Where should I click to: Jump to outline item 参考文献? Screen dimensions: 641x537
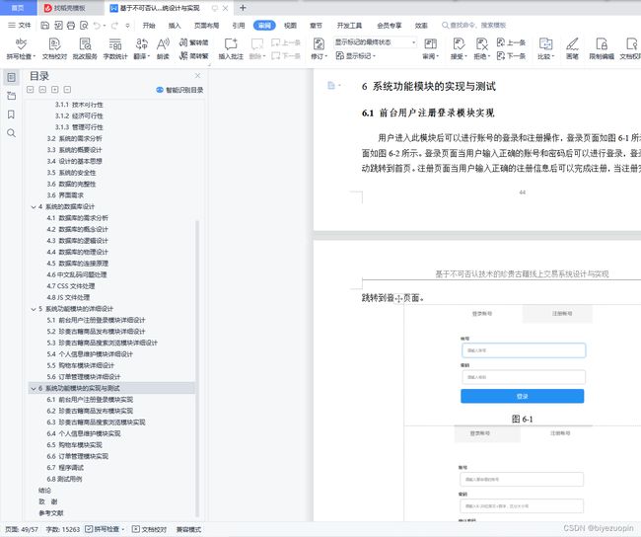[x=51, y=513]
